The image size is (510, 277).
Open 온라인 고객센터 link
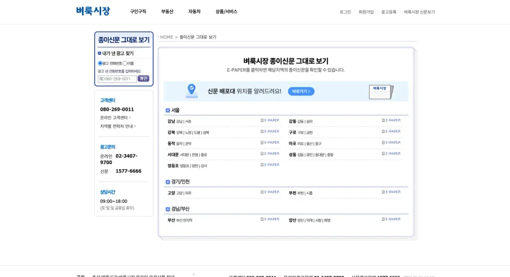(116, 117)
